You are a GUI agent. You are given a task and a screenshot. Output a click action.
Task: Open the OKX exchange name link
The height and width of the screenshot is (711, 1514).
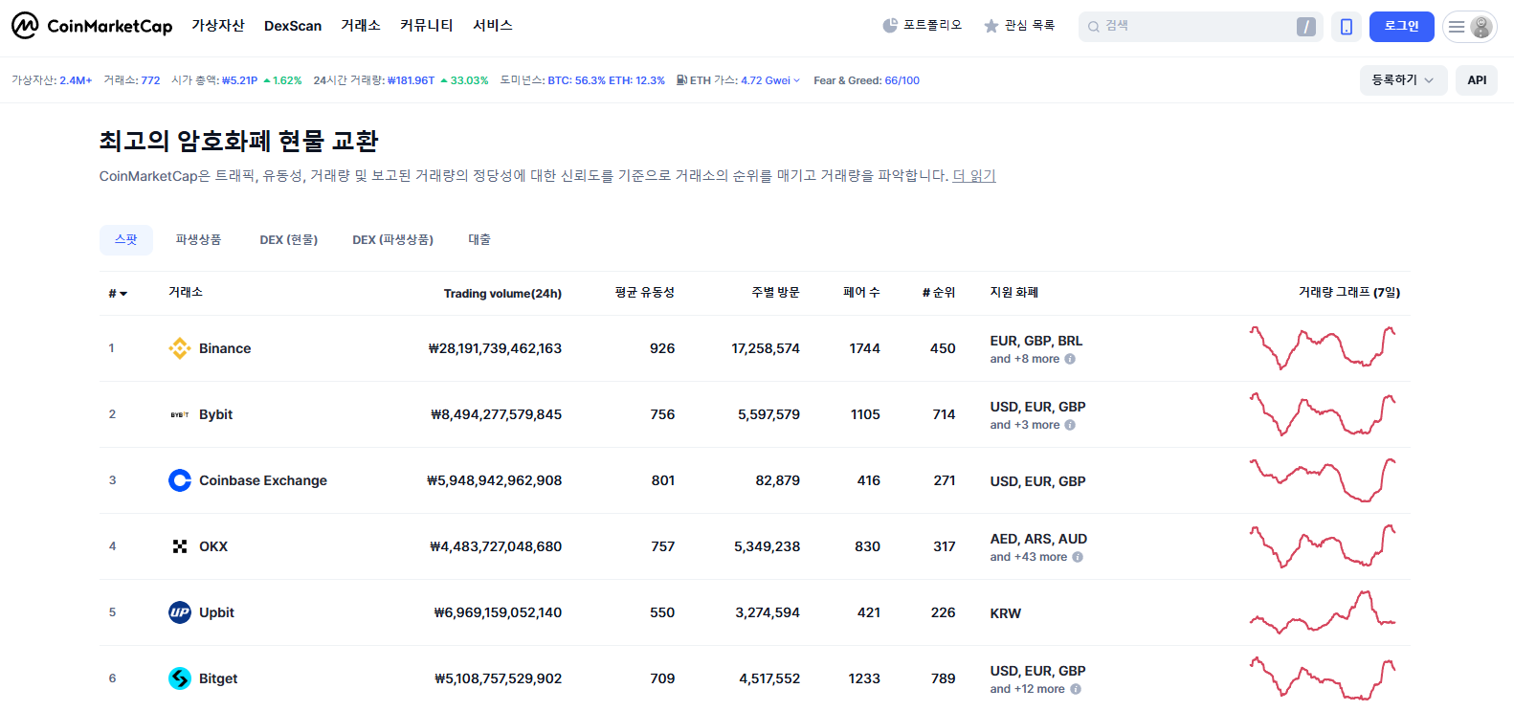tap(213, 546)
